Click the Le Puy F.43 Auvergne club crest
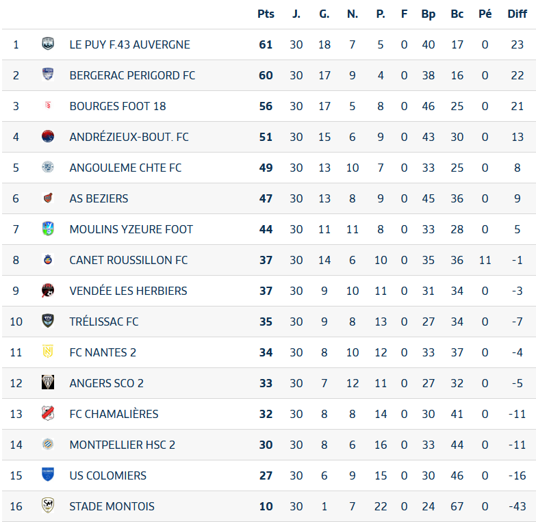The width and height of the screenshot is (536, 522). (48, 44)
